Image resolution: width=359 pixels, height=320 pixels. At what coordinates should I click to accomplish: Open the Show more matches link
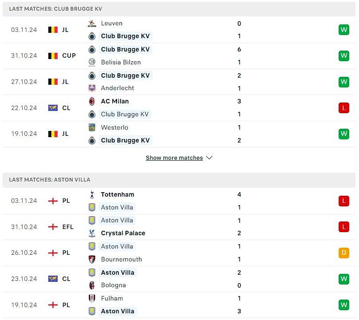point(174,158)
